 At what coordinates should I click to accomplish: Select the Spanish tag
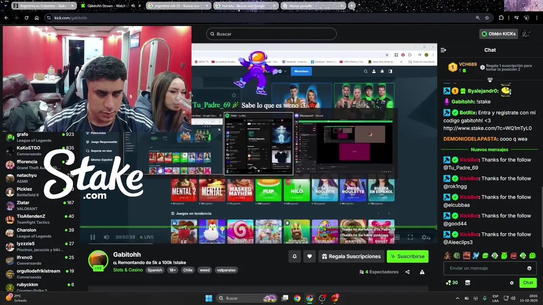coord(155,270)
